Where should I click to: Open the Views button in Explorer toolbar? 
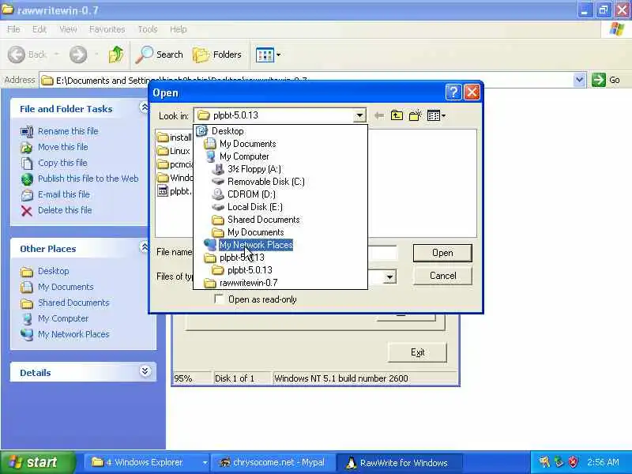point(268,55)
